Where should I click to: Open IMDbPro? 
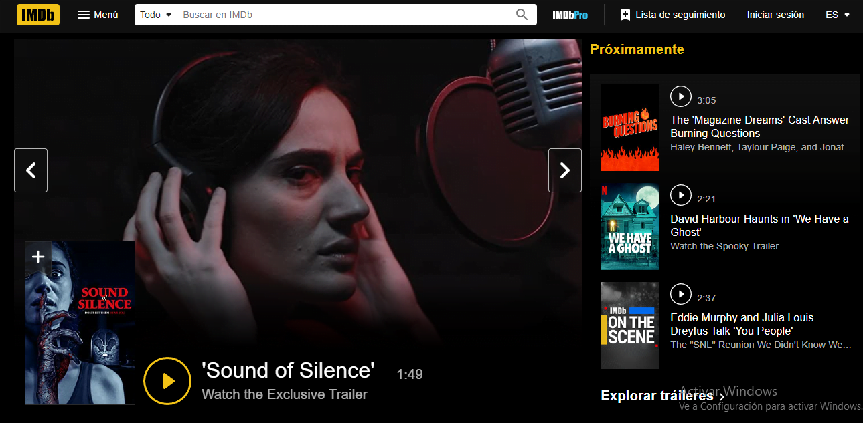click(569, 14)
